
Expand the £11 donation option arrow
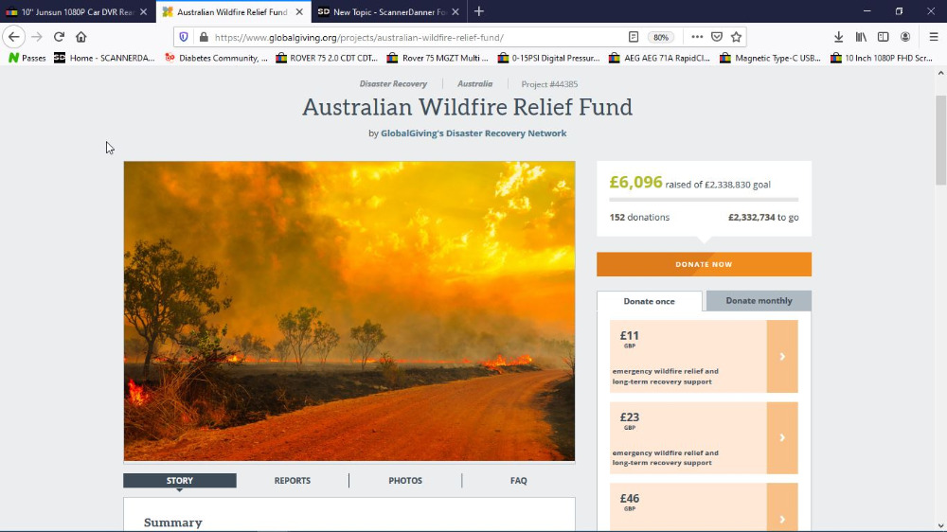tap(782, 356)
